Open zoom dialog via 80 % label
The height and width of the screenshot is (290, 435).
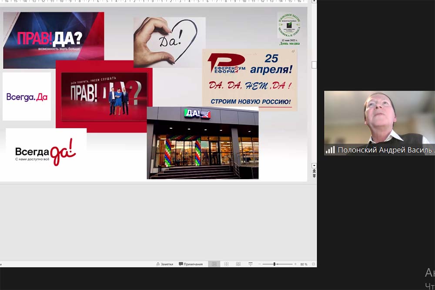pos(304,264)
